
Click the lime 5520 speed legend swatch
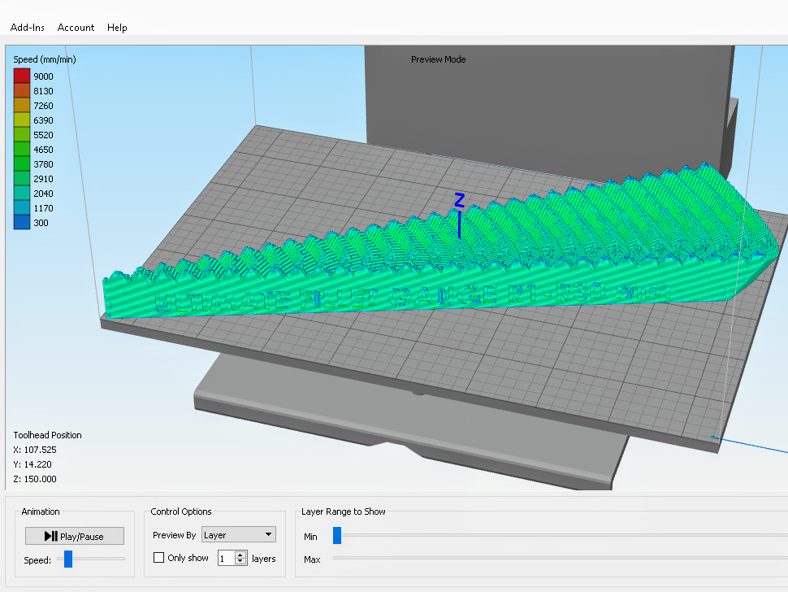(22, 134)
